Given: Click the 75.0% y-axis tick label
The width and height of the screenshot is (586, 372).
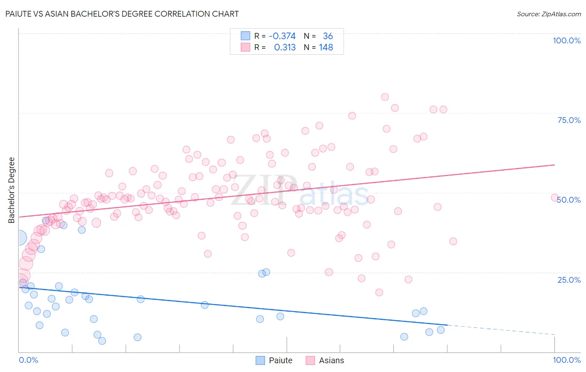Looking at the screenshot, I should pyautogui.click(x=569, y=120).
